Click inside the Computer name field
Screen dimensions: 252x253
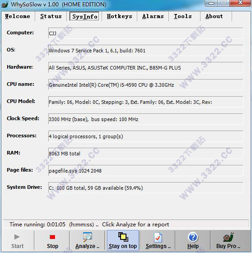coord(145,33)
